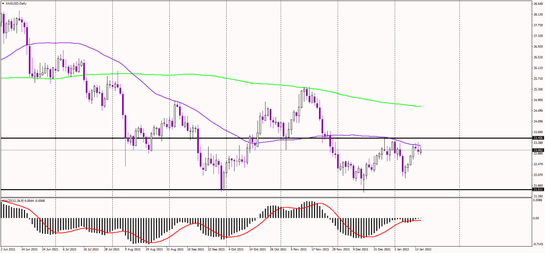
Task: Click the 23.002 current price tag
Action: (538, 150)
